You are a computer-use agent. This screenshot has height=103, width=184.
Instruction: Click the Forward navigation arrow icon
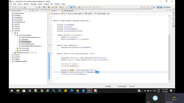tap(101, 7)
